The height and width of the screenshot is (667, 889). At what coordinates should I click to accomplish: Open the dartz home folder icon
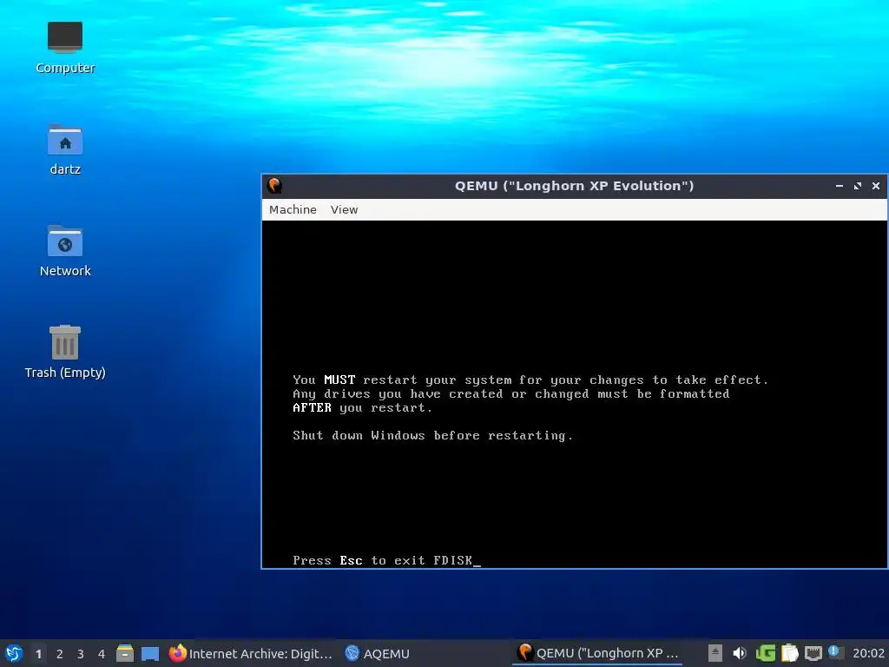[65, 149]
